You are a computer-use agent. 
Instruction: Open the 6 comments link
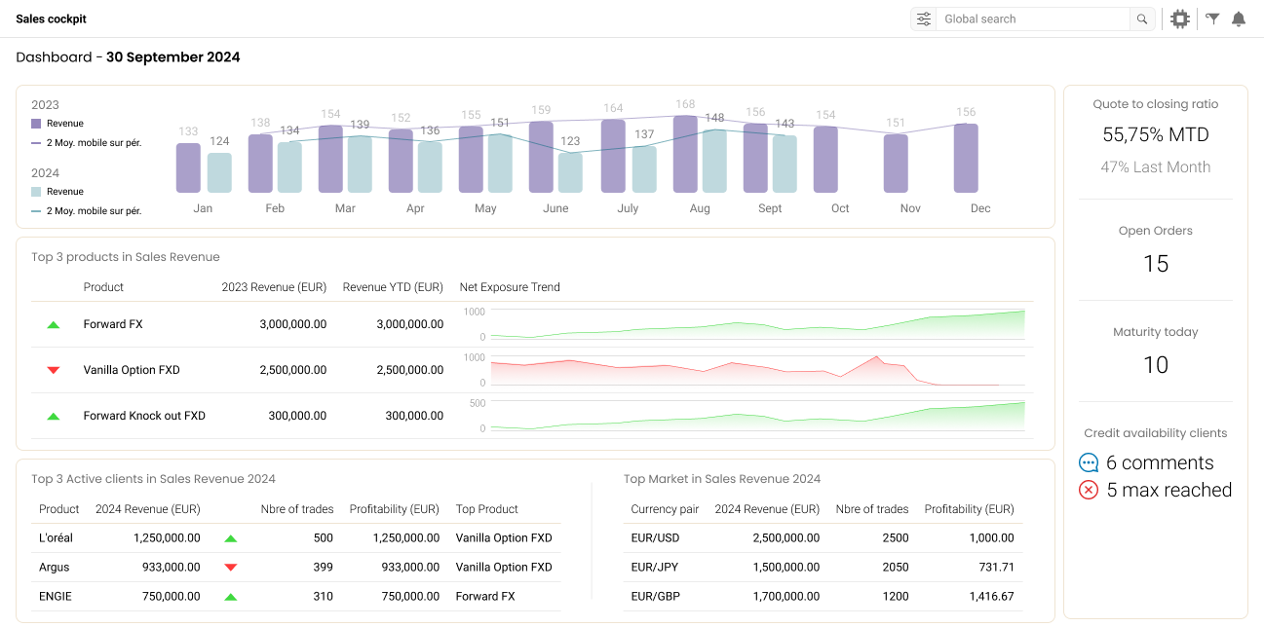tap(1160, 463)
